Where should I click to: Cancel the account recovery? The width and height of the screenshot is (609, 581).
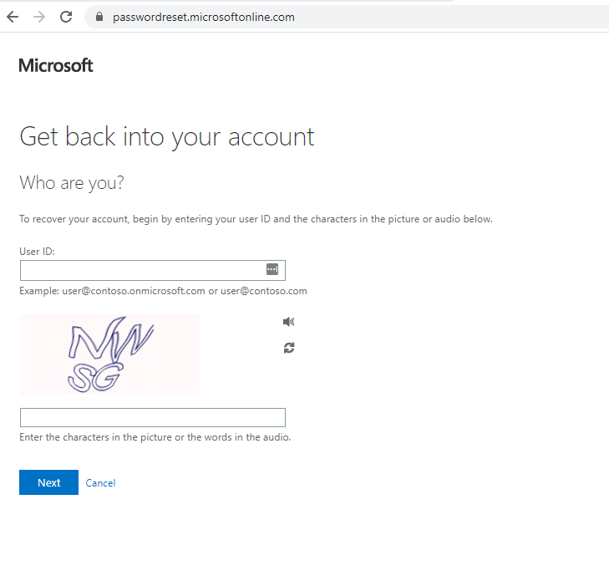100,483
